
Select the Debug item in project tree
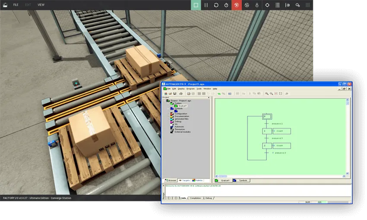178,121
